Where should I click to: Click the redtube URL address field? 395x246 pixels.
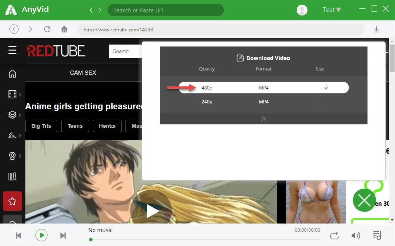(220, 29)
